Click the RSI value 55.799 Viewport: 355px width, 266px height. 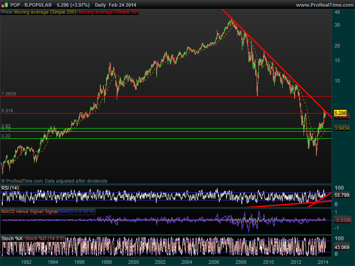pos(342,195)
